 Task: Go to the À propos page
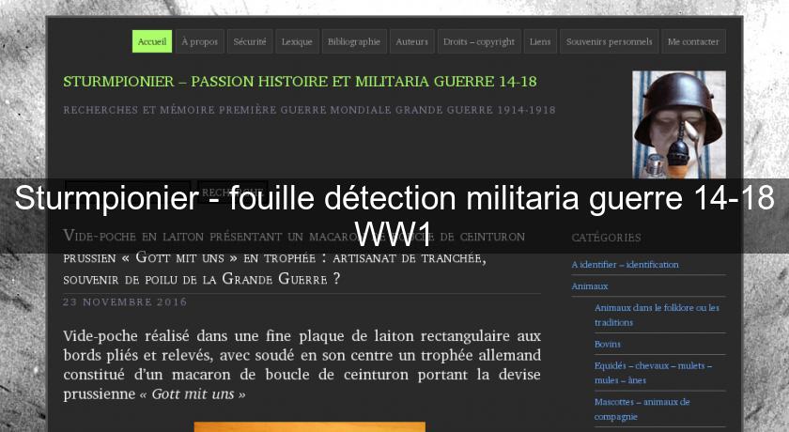point(200,41)
